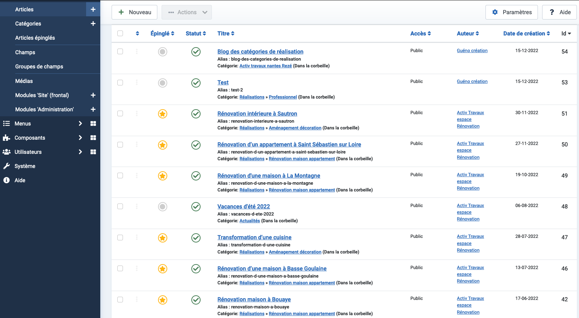Select checkbox for Blog des catégories de réalisation
Viewport: 579px width, 318px height.
120,52
